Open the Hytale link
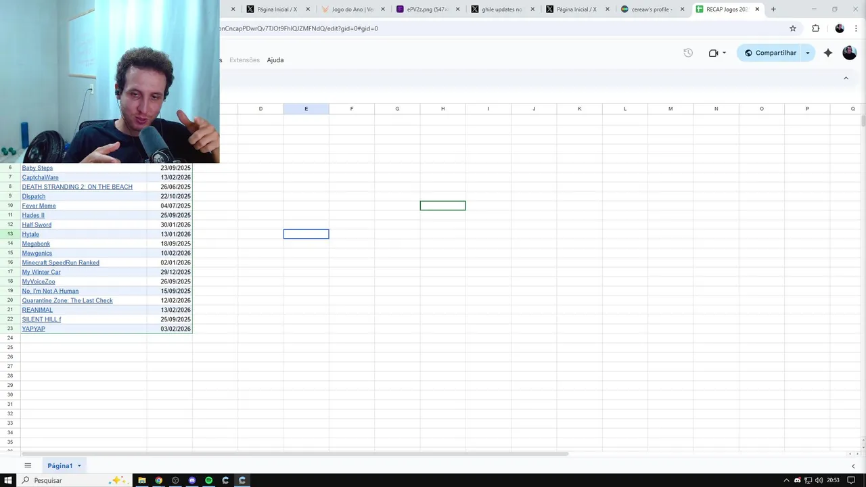The width and height of the screenshot is (866, 487). [30, 234]
